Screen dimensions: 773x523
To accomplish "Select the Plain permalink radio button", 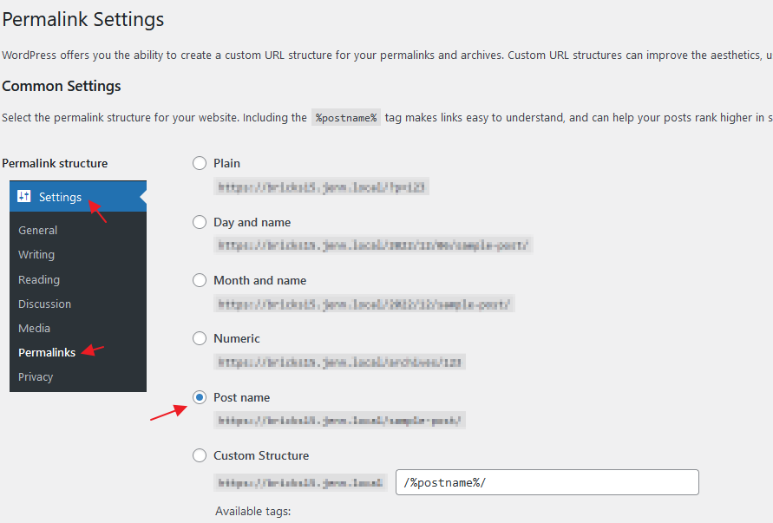I will point(200,163).
